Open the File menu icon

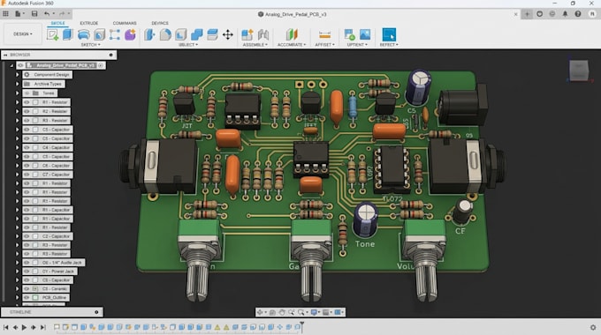pos(19,14)
